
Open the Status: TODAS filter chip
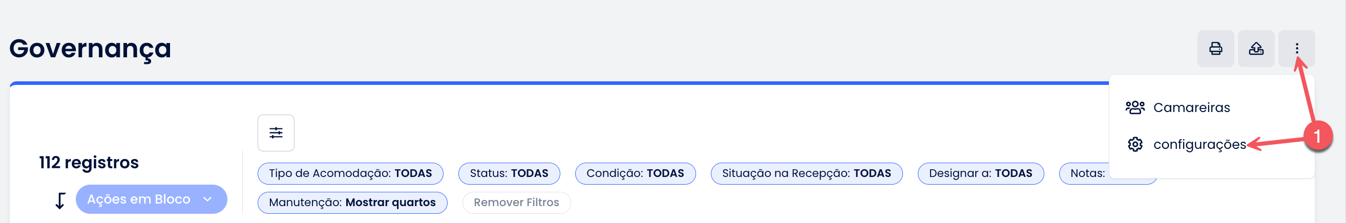509,173
